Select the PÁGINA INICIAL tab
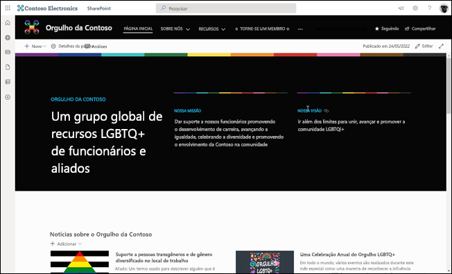This screenshot has width=452, height=274. point(138,28)
